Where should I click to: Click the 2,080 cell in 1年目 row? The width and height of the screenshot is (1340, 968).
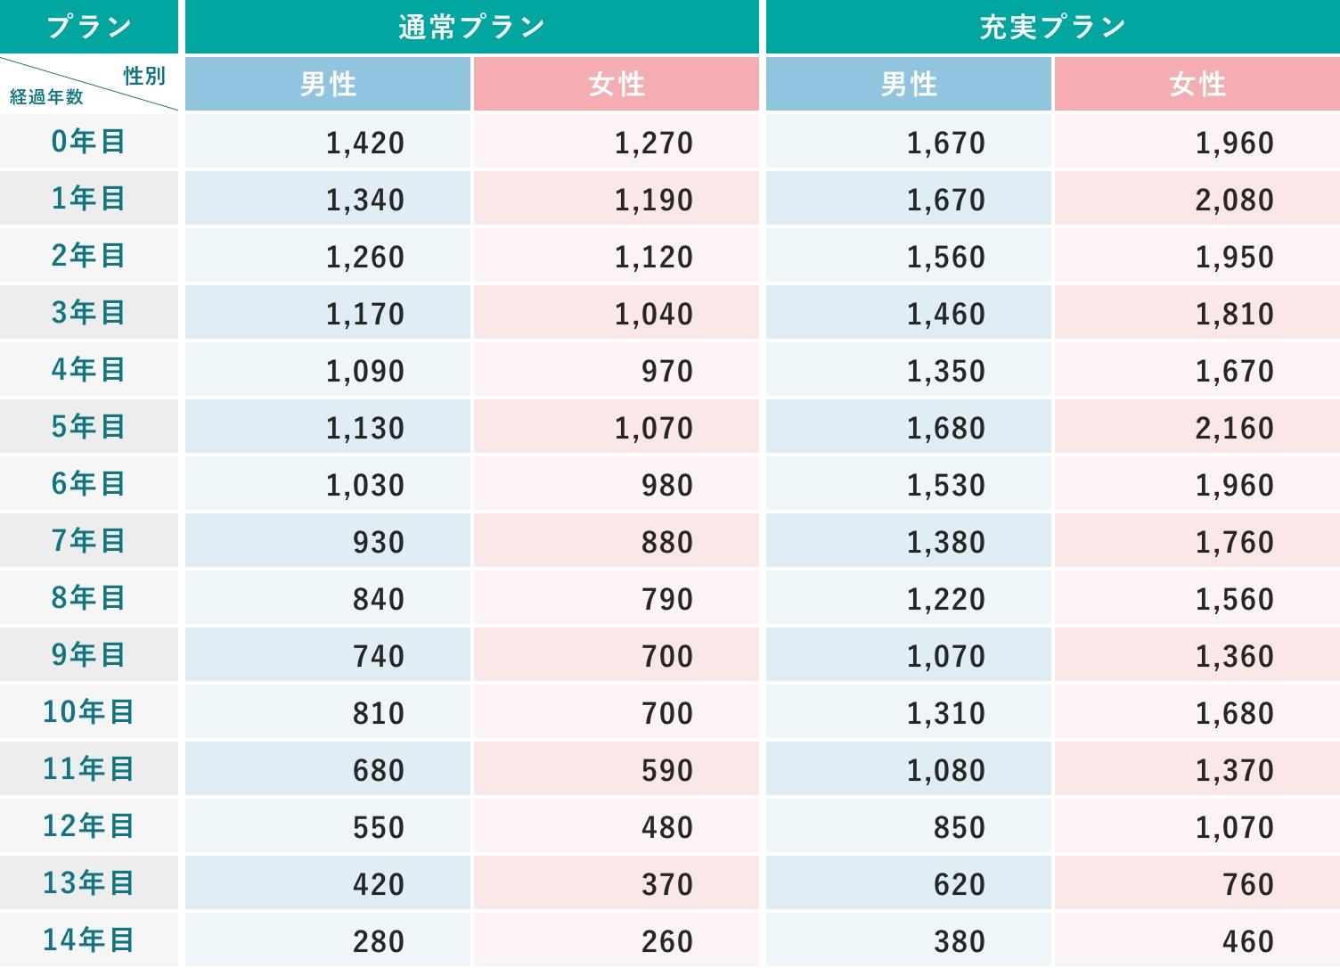1234,200
